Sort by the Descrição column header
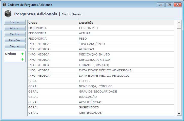The image size is (184, 121). click(126, 23)
